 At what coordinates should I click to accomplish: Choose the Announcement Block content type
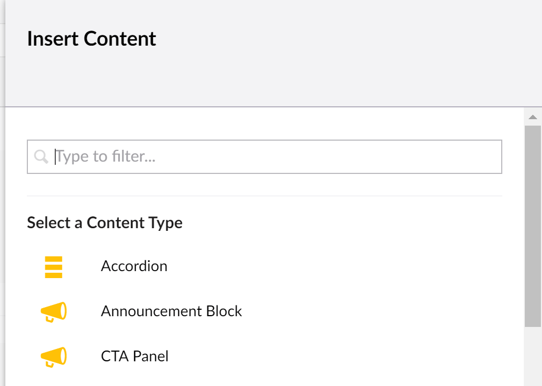[171, 311]
